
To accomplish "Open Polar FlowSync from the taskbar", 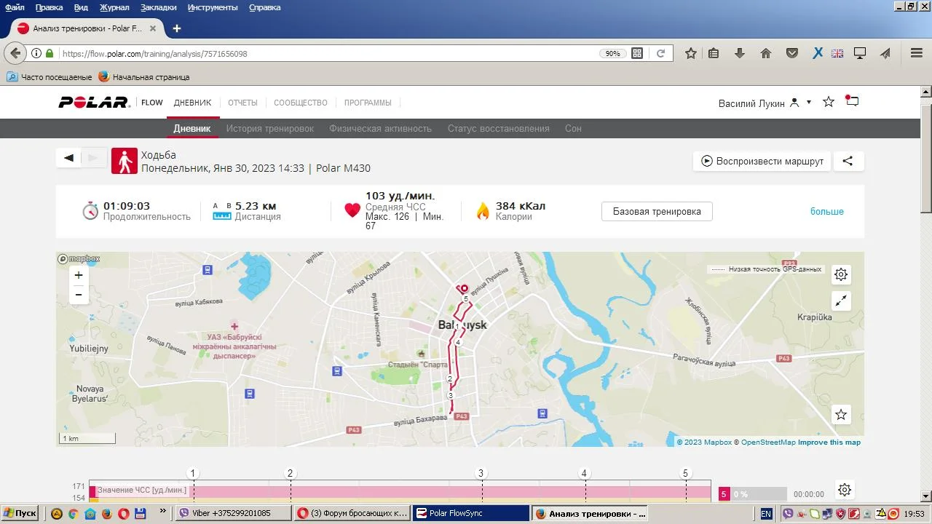I will pos(471,513).
